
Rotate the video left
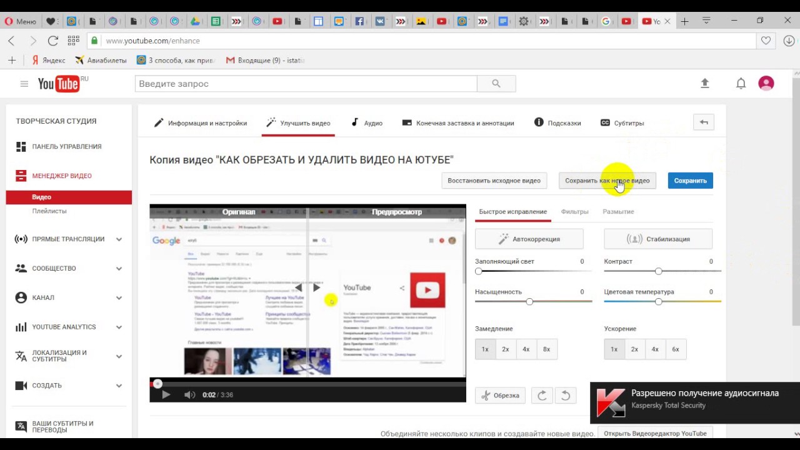pyautogui.click(x=566, y=395)
